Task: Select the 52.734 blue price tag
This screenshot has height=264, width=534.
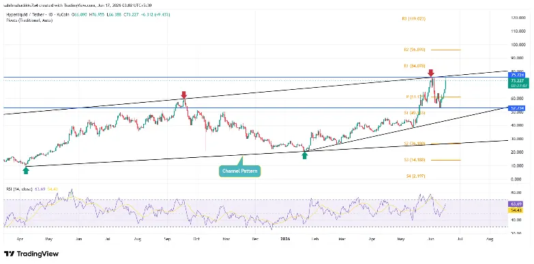Action: (x=518, y=108)
